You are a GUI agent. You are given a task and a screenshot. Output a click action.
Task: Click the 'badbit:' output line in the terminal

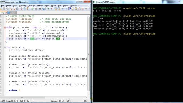click(123, 29)
